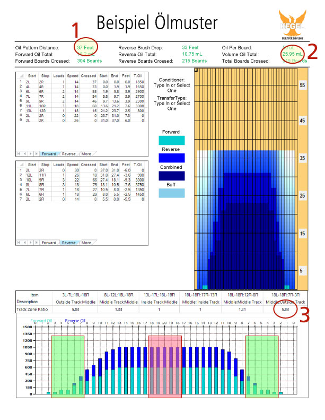The width and height of the screenshot is (325, 420).
Task: Select the stop cell '12R'
Action: pos(42,111)
